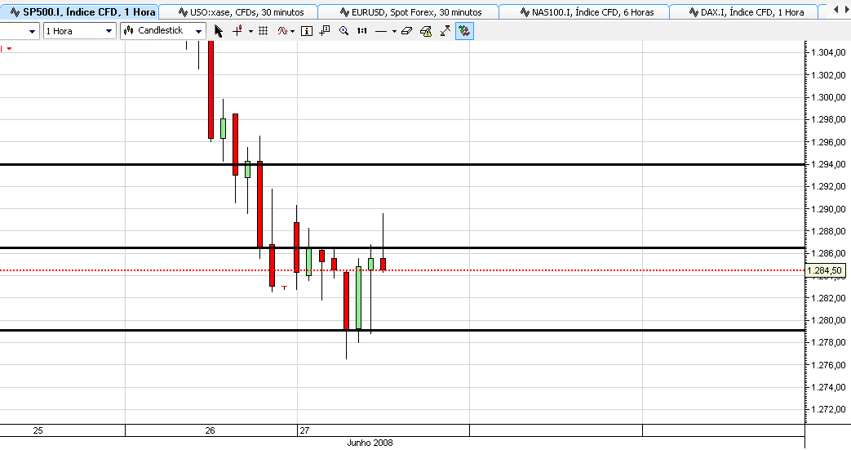Open the line tool dropdown arrow
The height and width of the screenshot is (450, 851).
394,32
